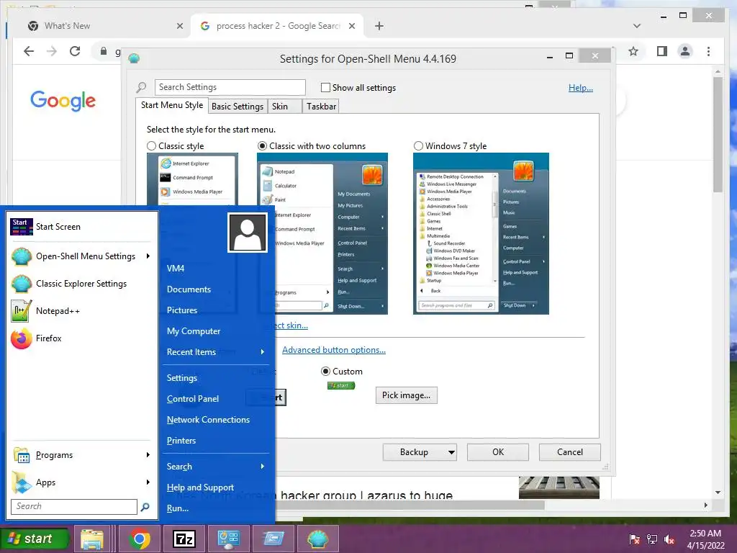Screen dimensions: 737x553
Task: Open Network Connections menu item
Action: tap(208, 420)
